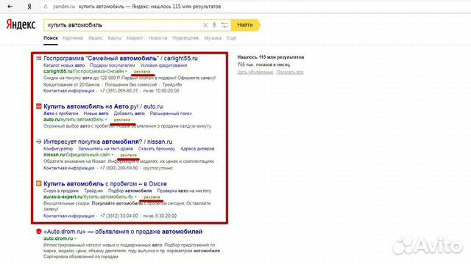Viewport: 471px width, 264px height.
Task: Click Расширенный поиск sitelink
Action: [171, 114]
